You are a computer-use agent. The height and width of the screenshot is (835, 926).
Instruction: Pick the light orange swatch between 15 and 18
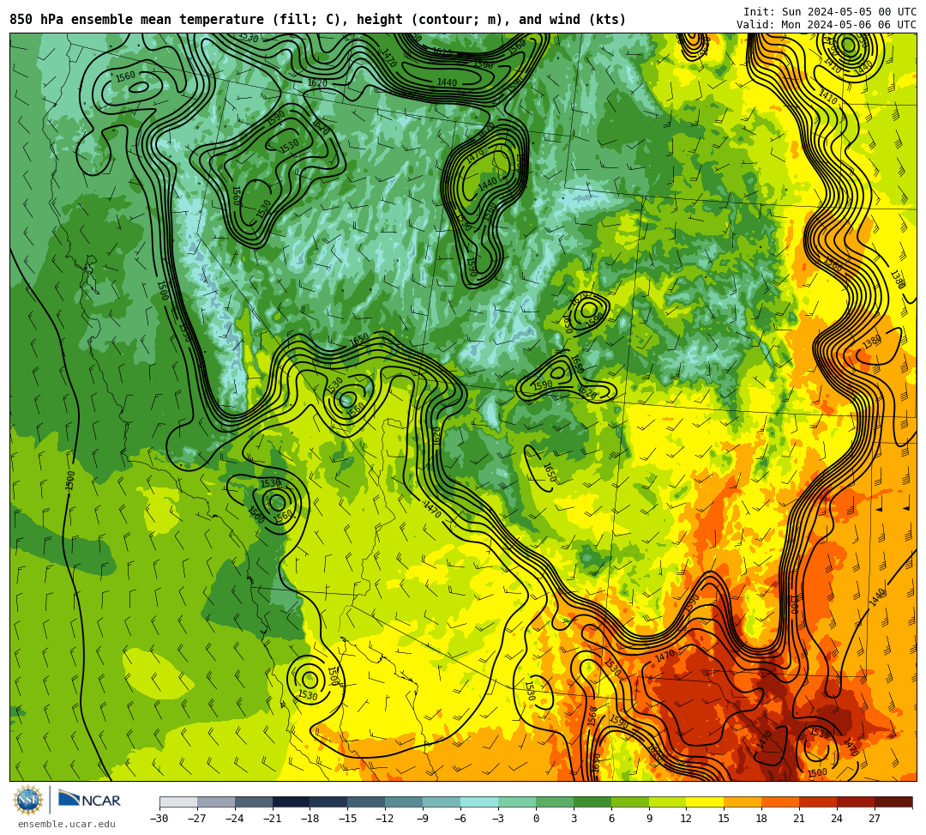coord(743,802)
